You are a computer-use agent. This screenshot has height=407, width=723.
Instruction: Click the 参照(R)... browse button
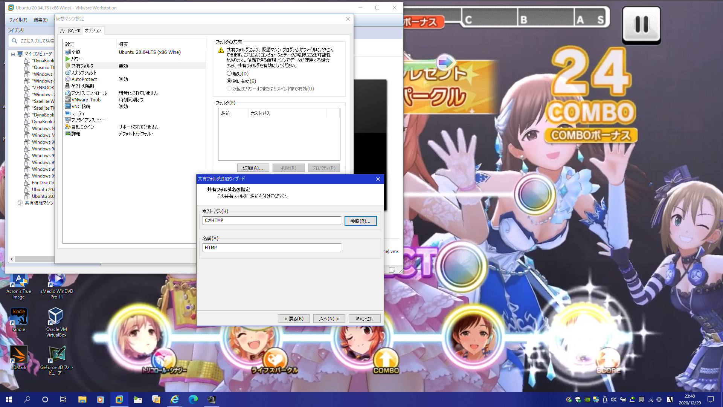pyautogui.click(x=360, y=221)
